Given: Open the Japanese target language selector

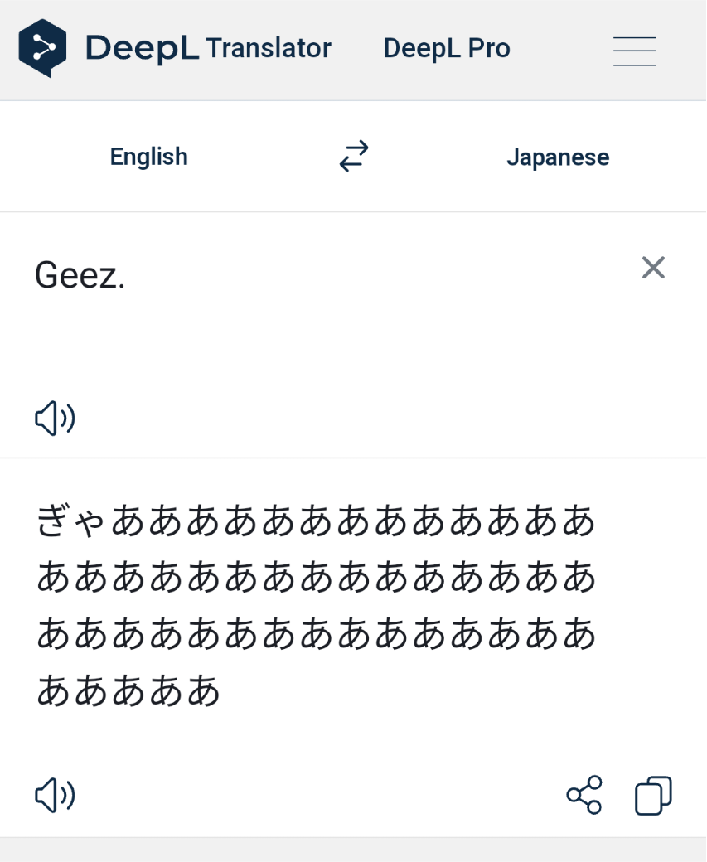Looking at the screenshot, I should [558, 157].
